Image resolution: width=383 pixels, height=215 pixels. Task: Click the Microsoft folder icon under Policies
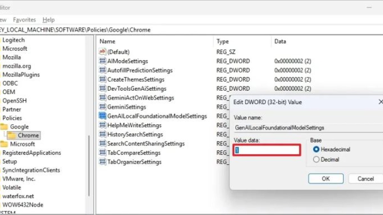(4, 144)
